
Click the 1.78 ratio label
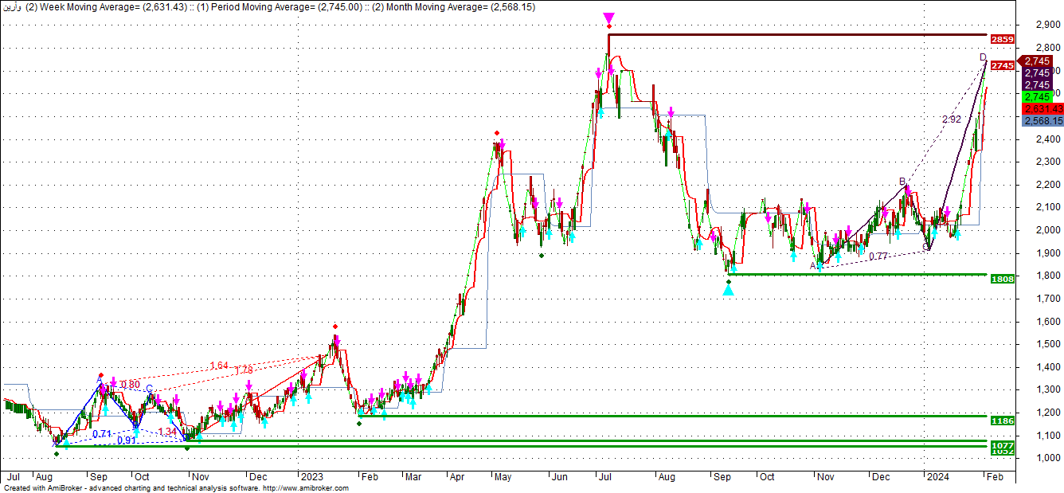[x=244, y=370]
